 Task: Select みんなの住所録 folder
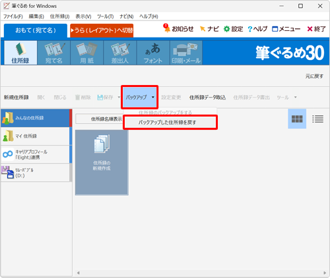pos(36,118)
